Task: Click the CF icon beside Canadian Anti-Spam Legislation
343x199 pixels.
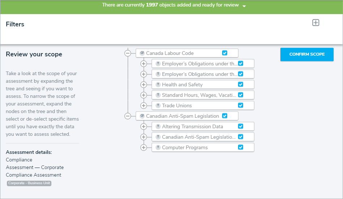Action: click(x=142, y=116)
